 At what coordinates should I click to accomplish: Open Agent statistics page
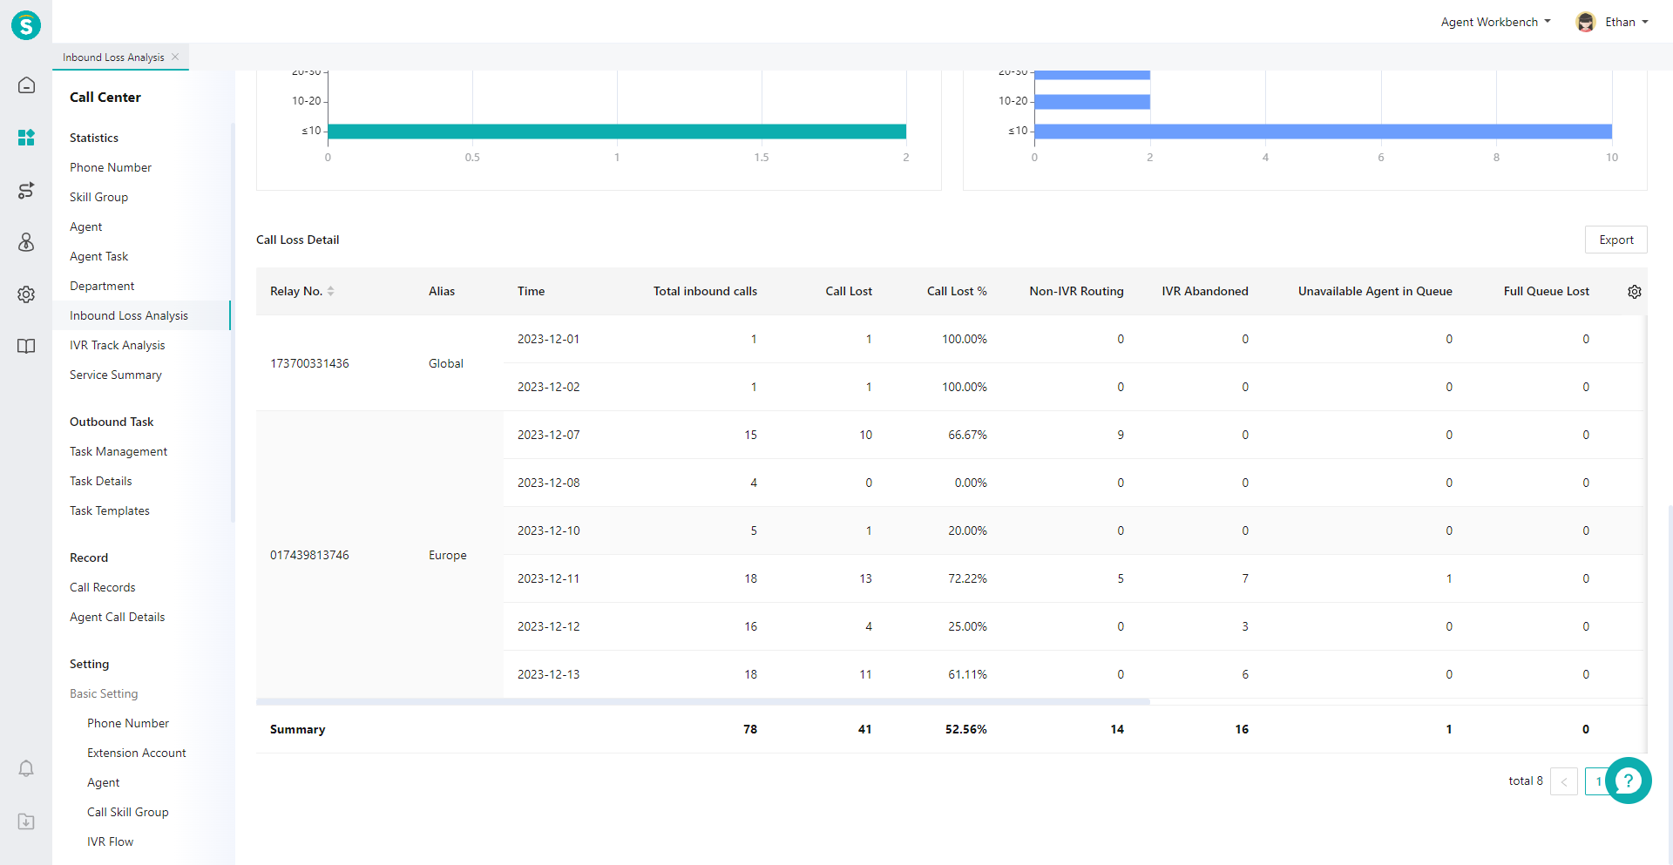pos(86,226)
